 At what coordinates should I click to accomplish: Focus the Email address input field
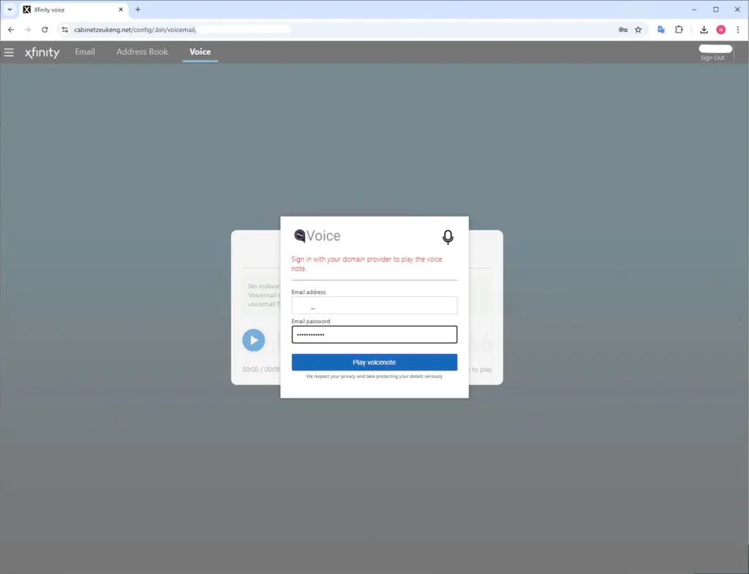point(374,306)
